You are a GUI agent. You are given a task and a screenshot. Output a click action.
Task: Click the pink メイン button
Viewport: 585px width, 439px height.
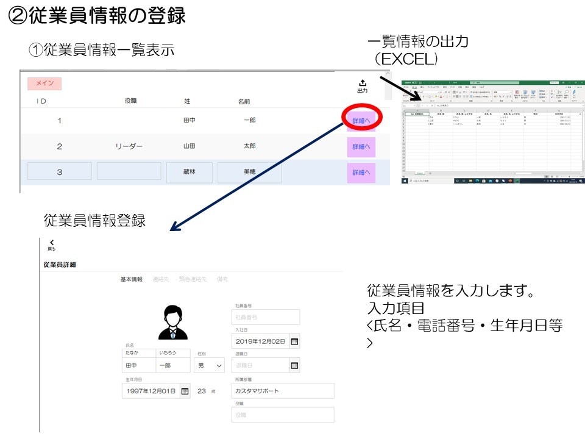coord(44,84)
